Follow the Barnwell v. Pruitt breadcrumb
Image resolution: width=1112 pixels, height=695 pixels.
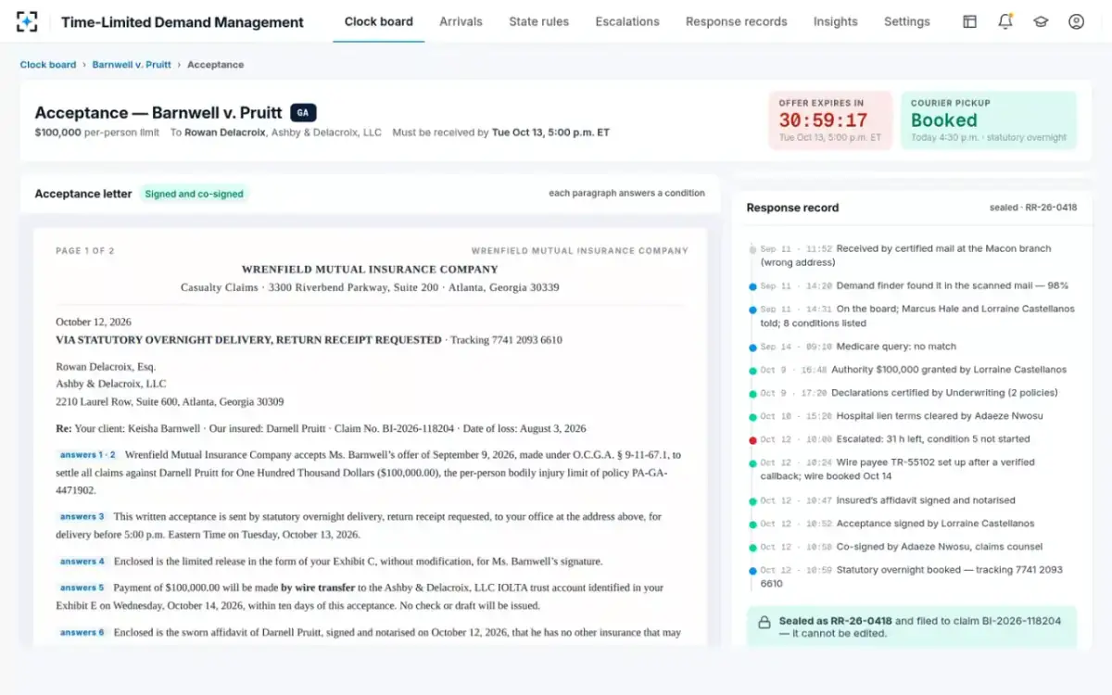pyautogui.click(x=132, y=65)
